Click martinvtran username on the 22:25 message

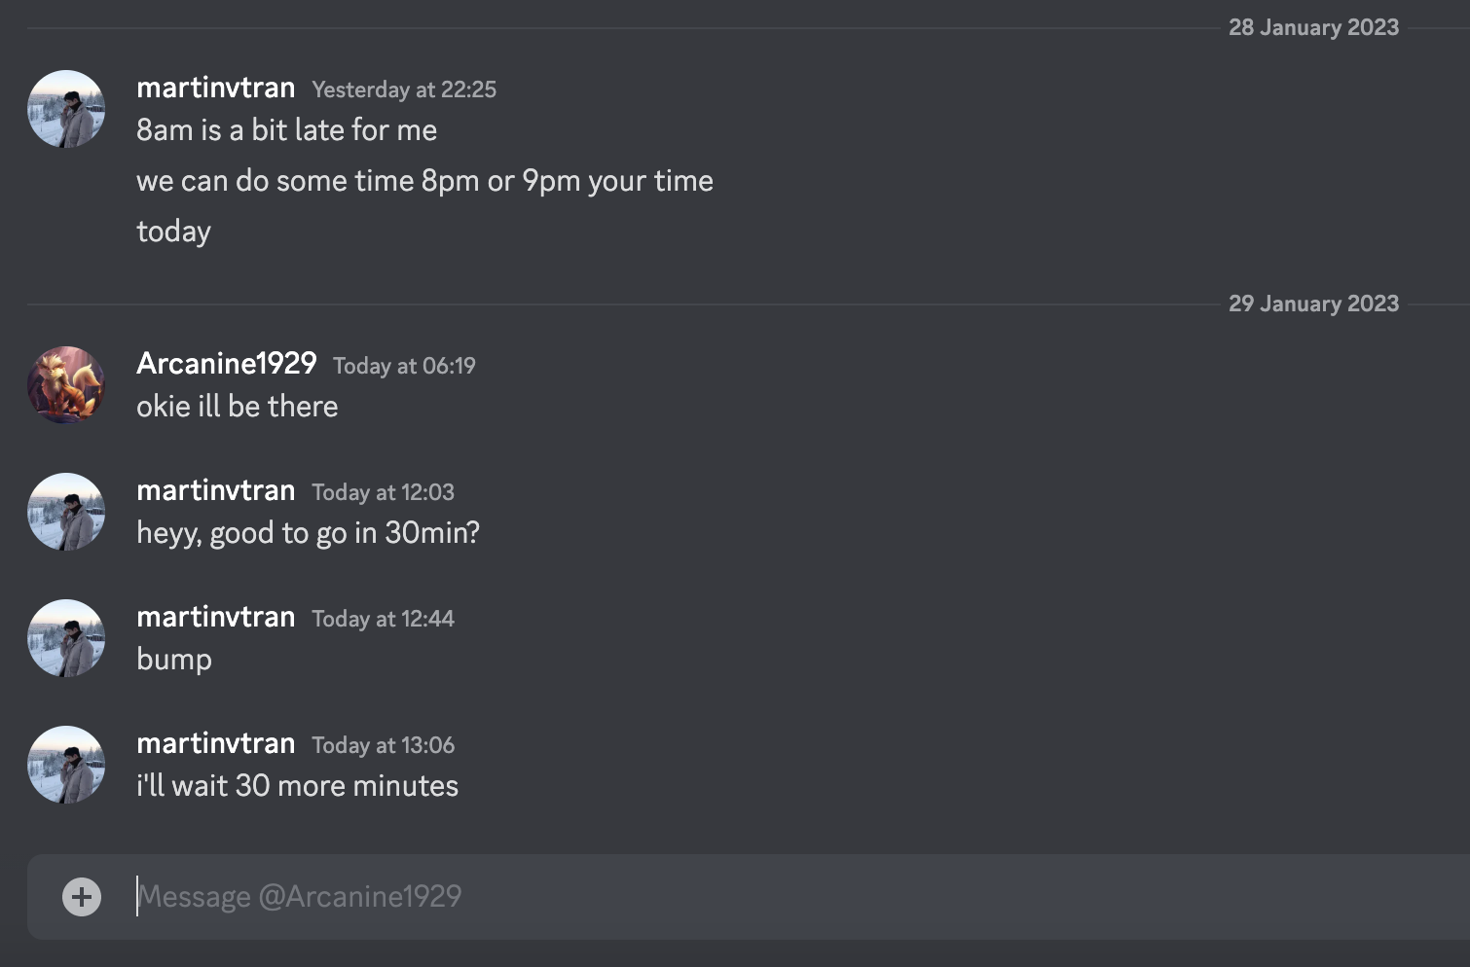[x=215, y=88]
